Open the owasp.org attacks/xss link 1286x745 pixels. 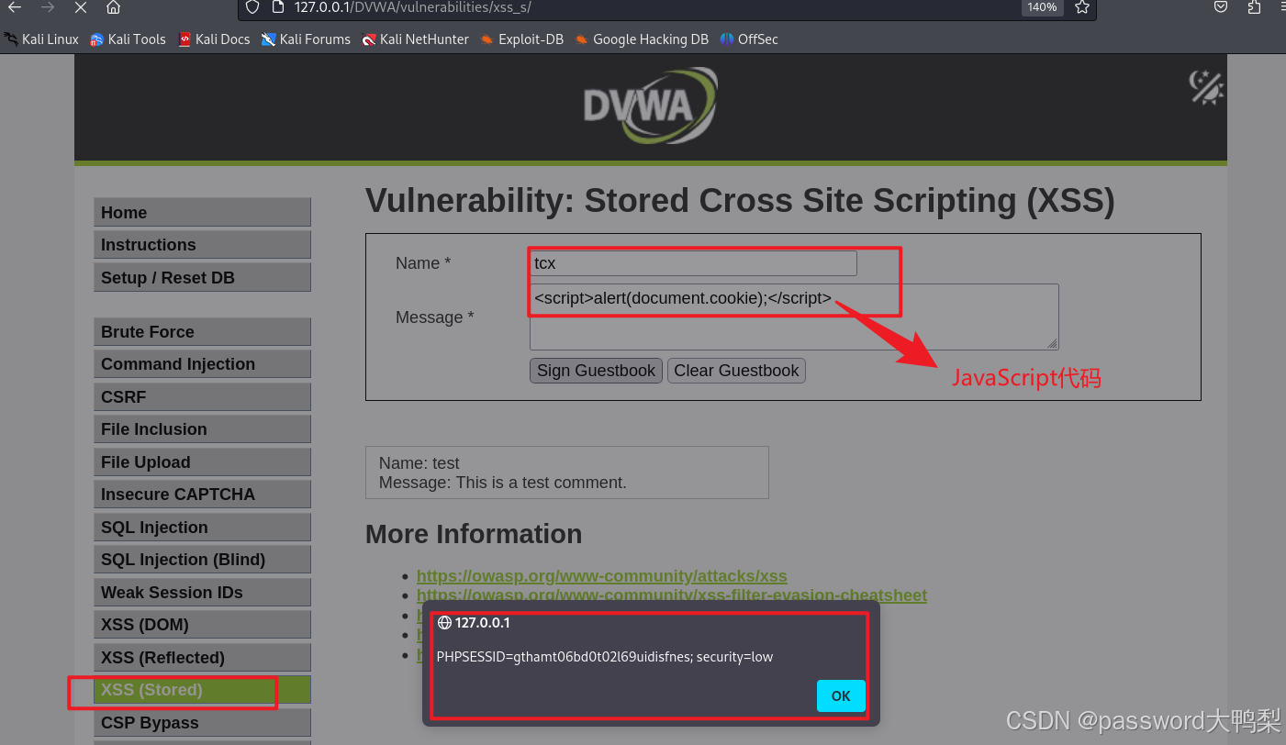click(601, 576)
